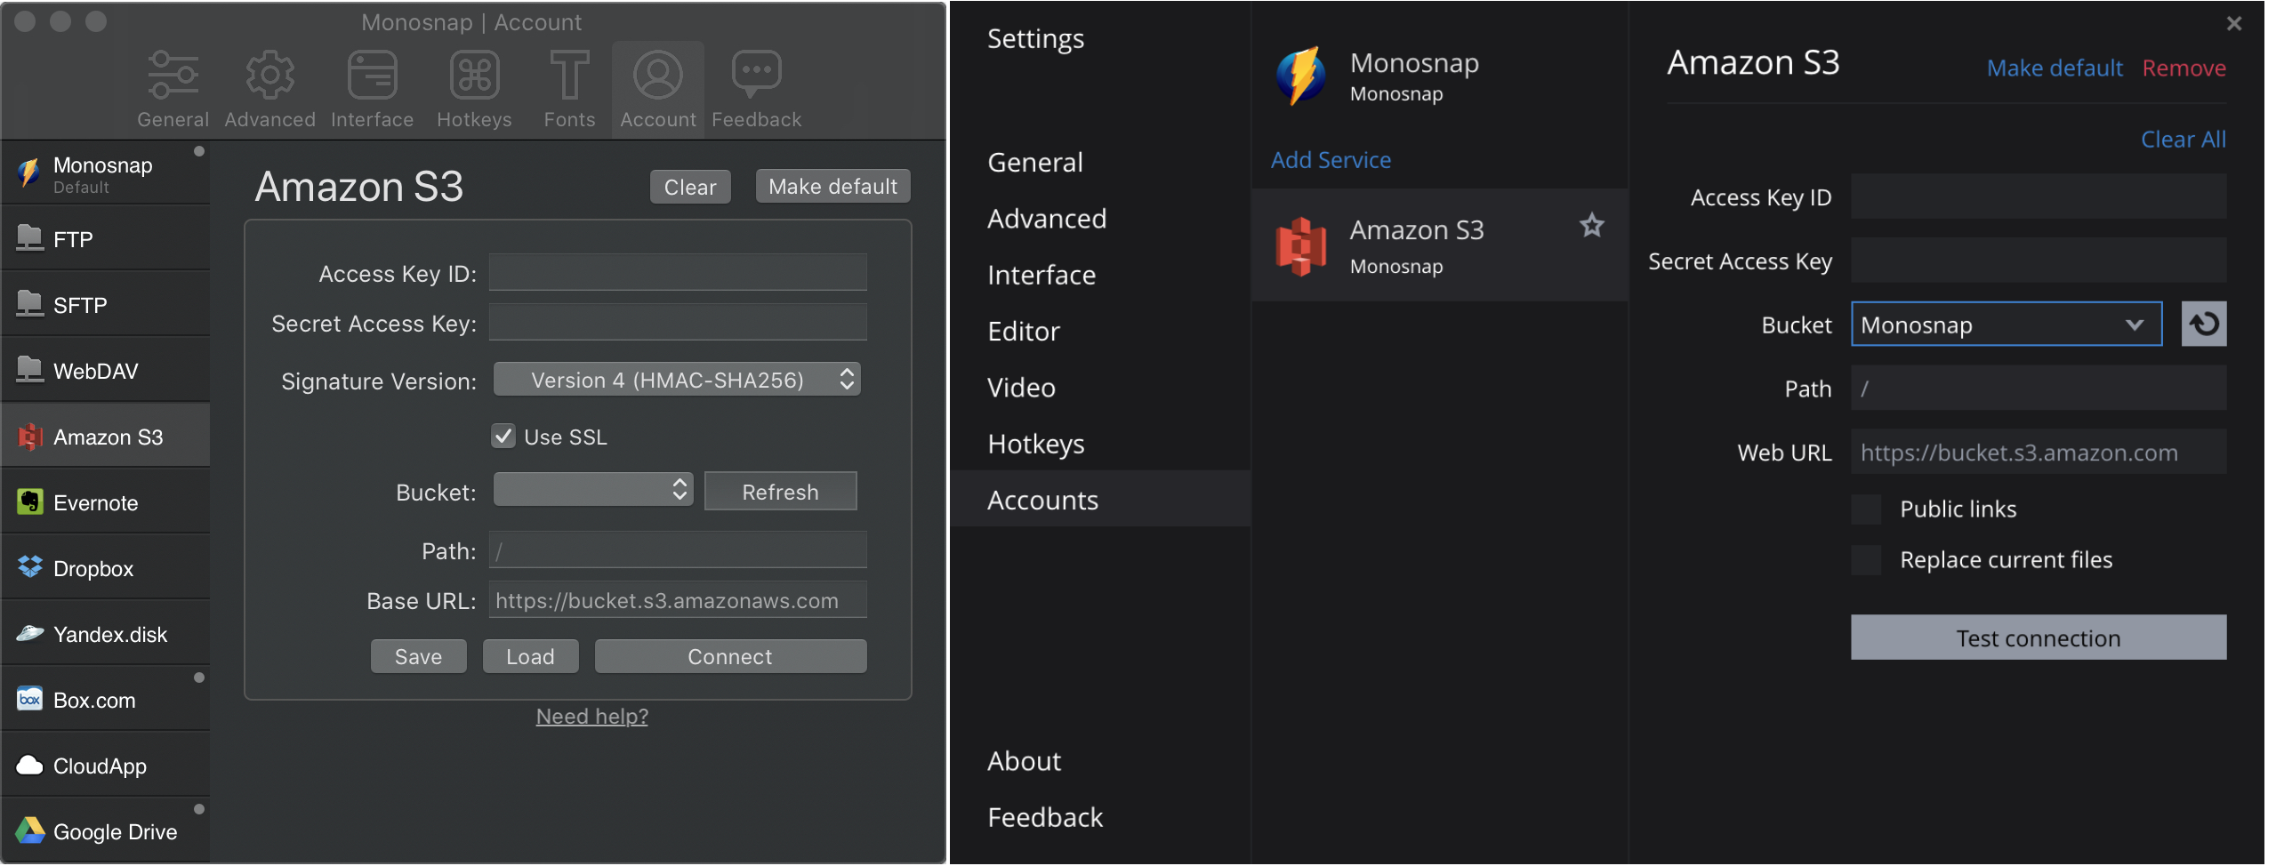Expand the Monosnap bucket dropdown
2276x866 pixels.
point(2006,325)
